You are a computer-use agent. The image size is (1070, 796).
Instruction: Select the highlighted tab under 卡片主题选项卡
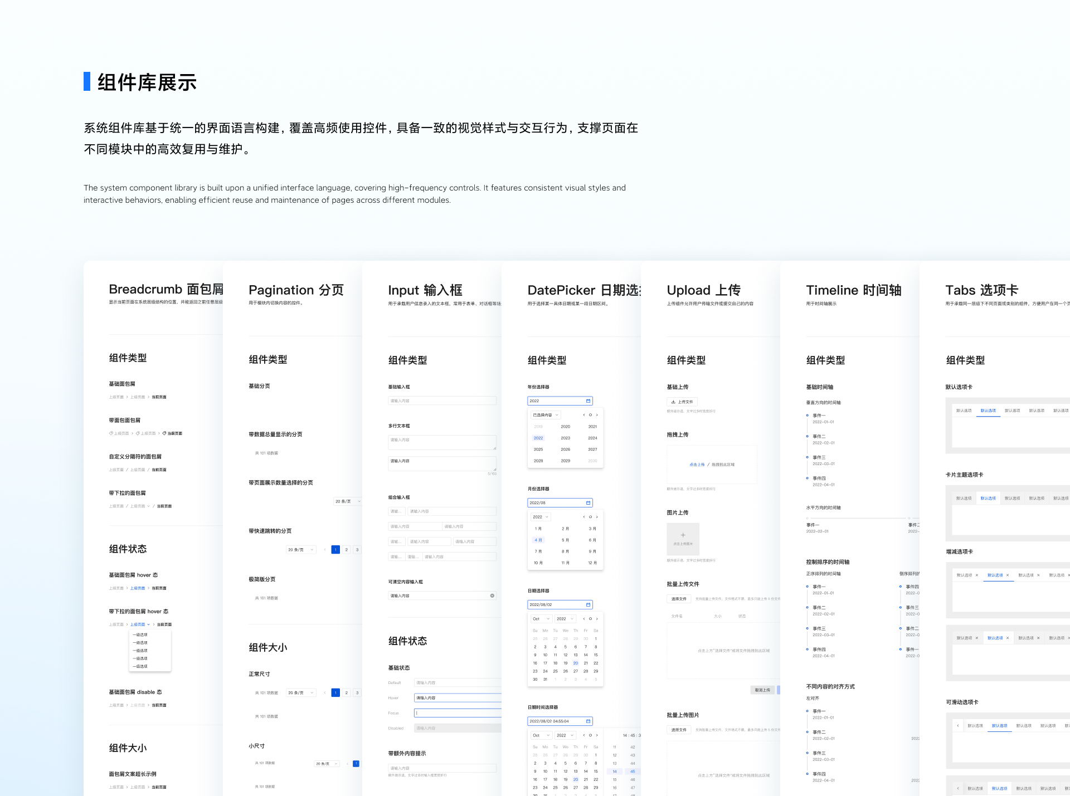pyautogui.click(x=988, y=499)
